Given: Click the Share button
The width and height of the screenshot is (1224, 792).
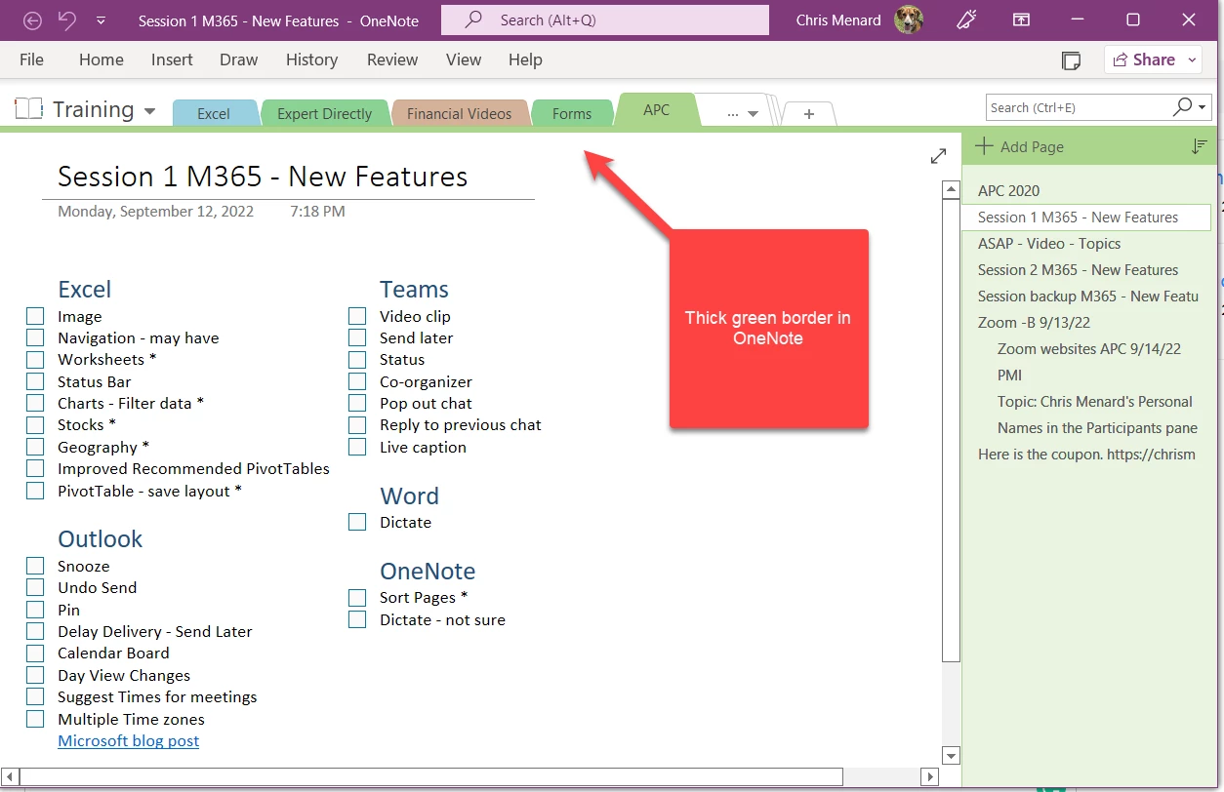Looking at the screenshot, I should (x=1143, y=59).
